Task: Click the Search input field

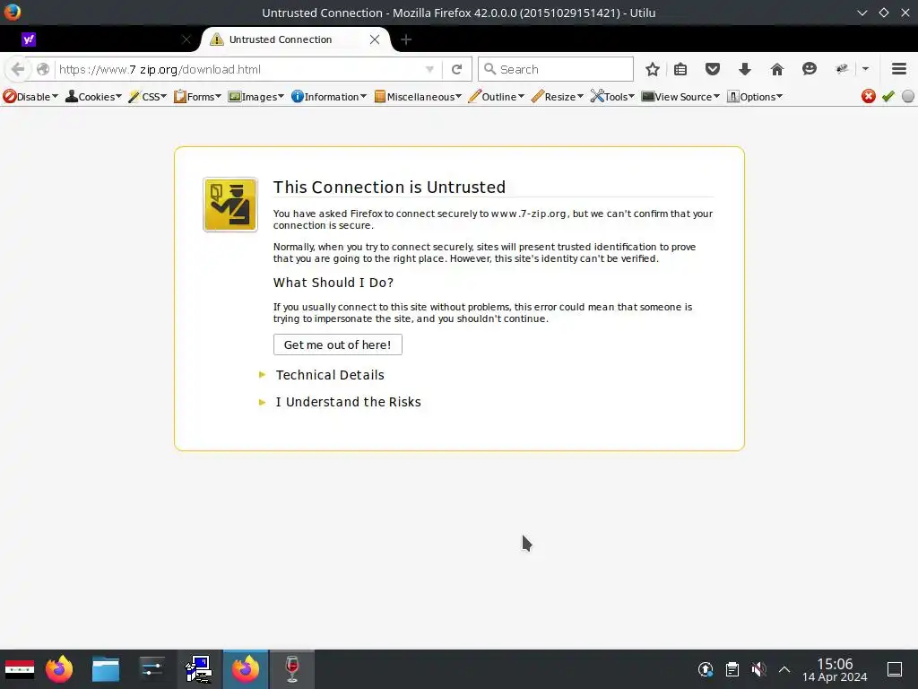Action: (556, 69)
